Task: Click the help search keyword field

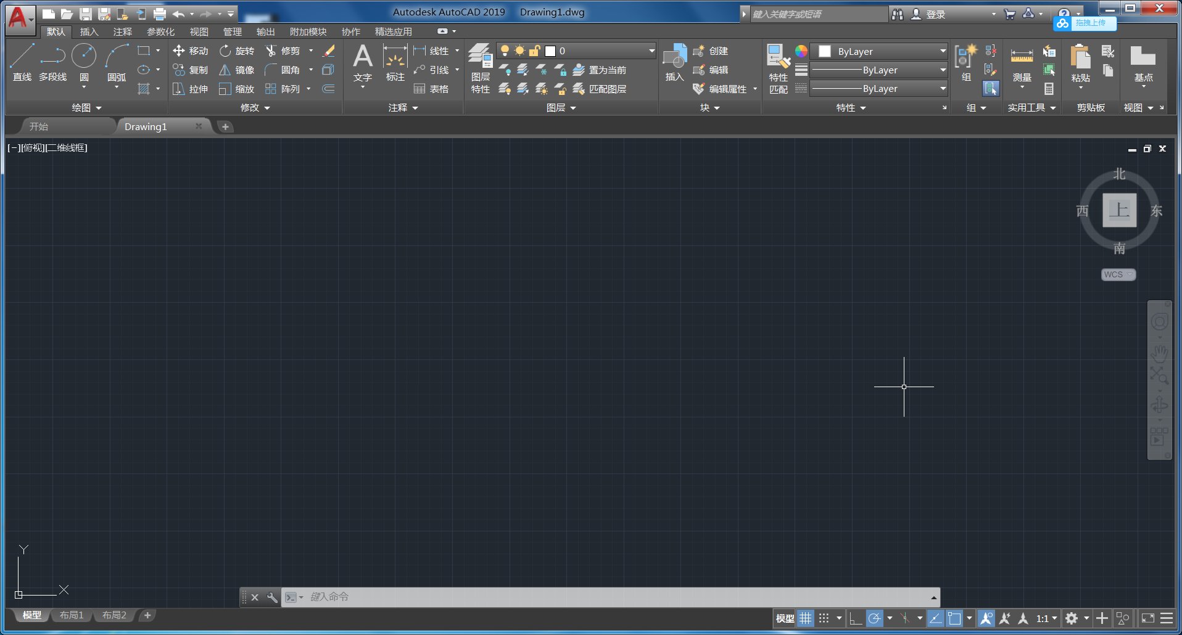Action: click(818, 14)
